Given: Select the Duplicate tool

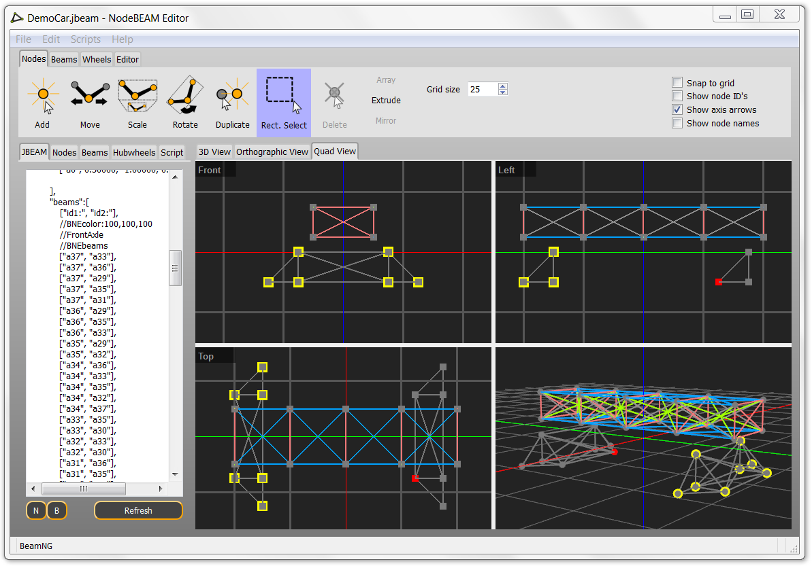Looking at the screenshot, I should coord(233,103).
